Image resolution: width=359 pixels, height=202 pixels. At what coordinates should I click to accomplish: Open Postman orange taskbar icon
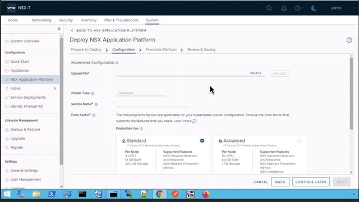(x=175, y=194)
